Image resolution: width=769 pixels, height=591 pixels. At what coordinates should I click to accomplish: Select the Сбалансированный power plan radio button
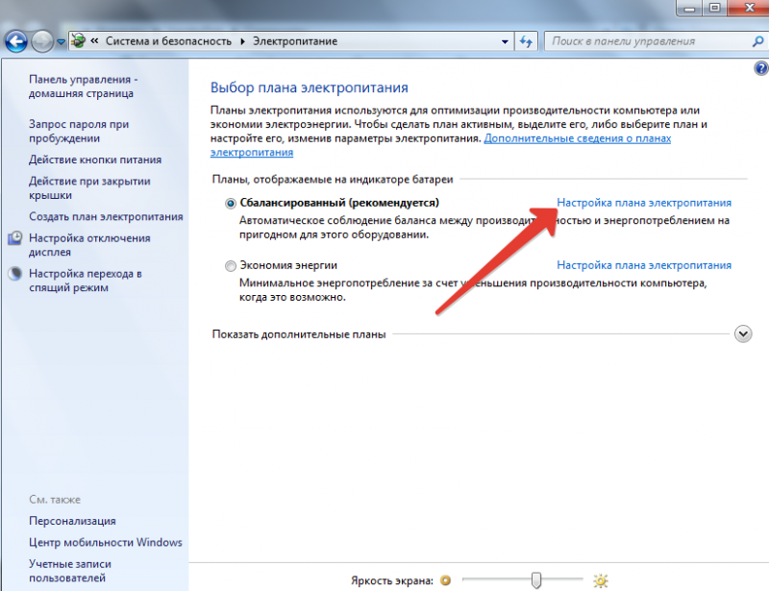coord(230,204)
